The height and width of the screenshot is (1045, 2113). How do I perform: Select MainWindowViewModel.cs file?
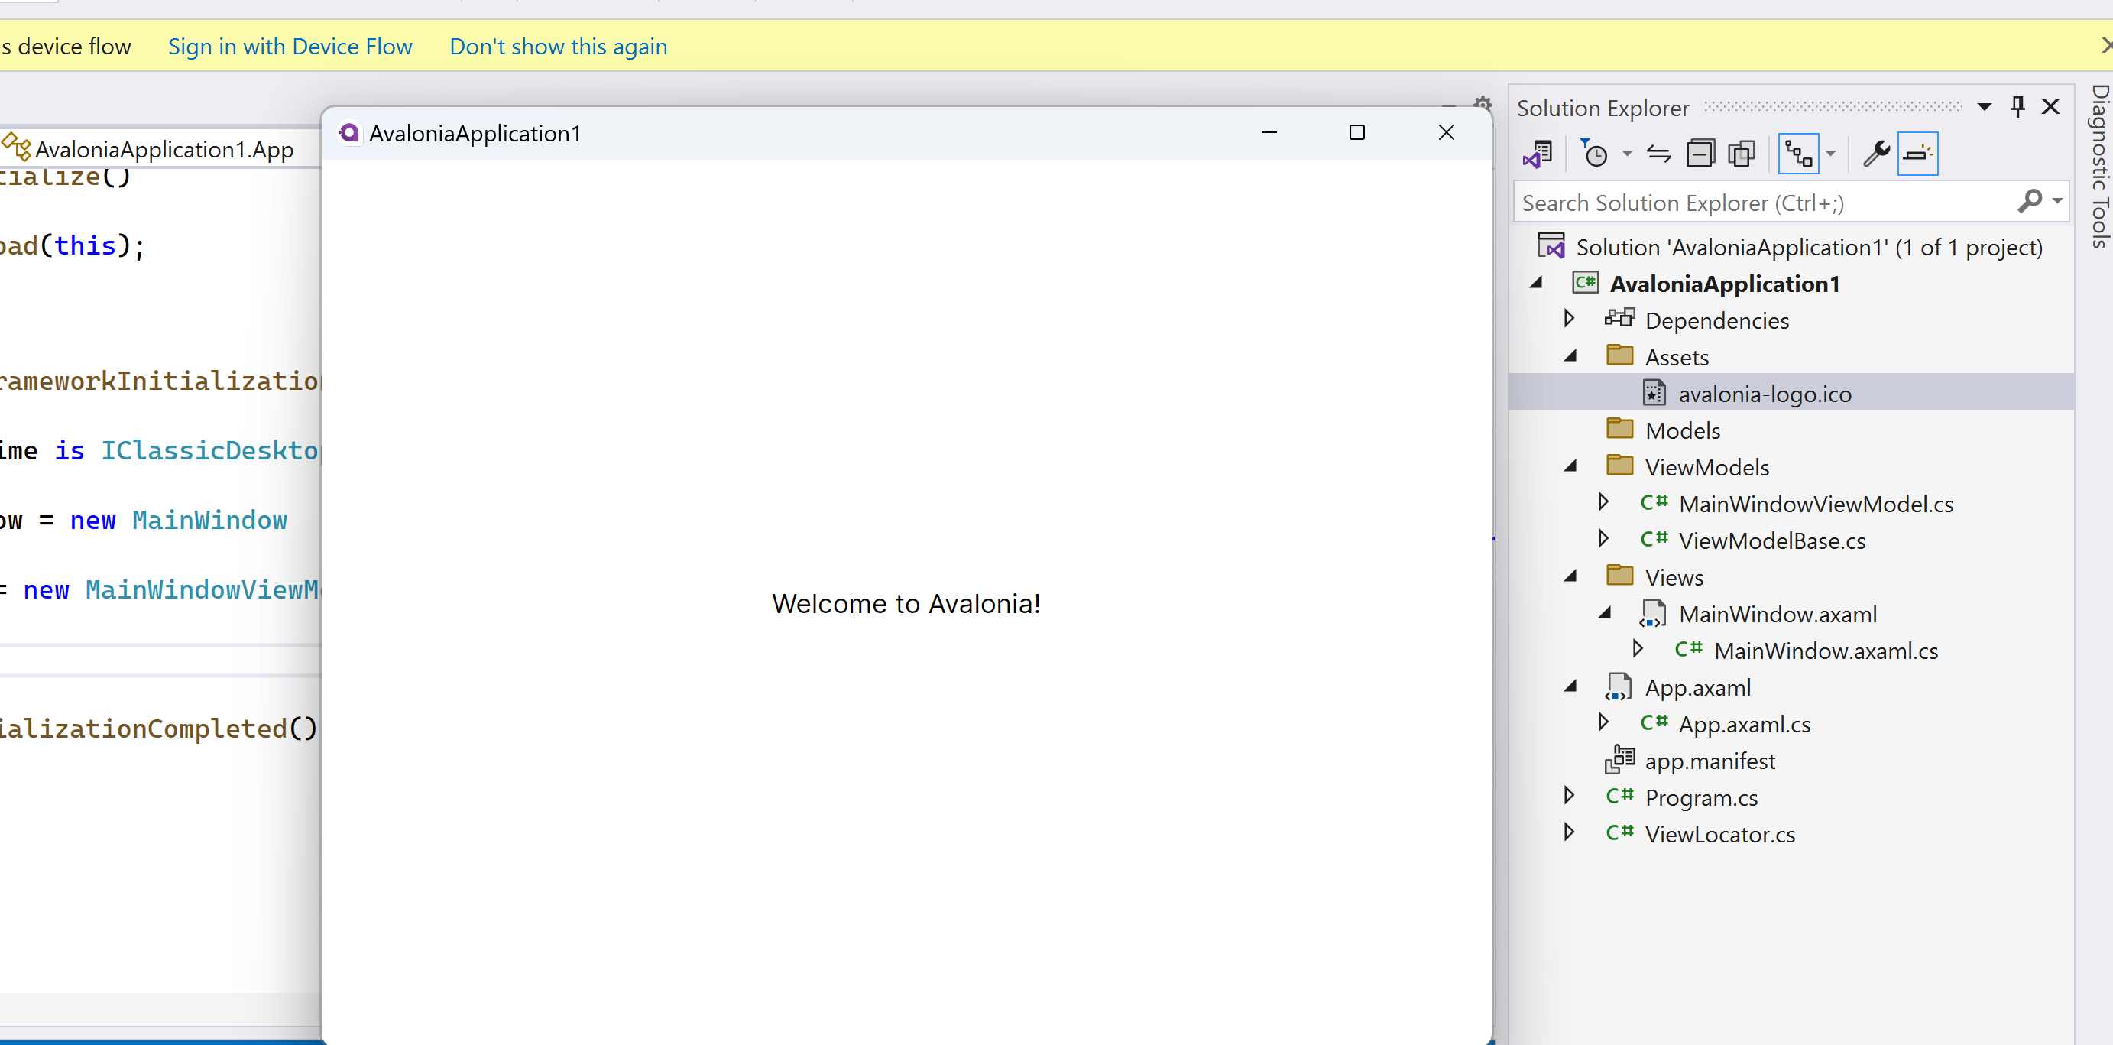[1816, 504]
